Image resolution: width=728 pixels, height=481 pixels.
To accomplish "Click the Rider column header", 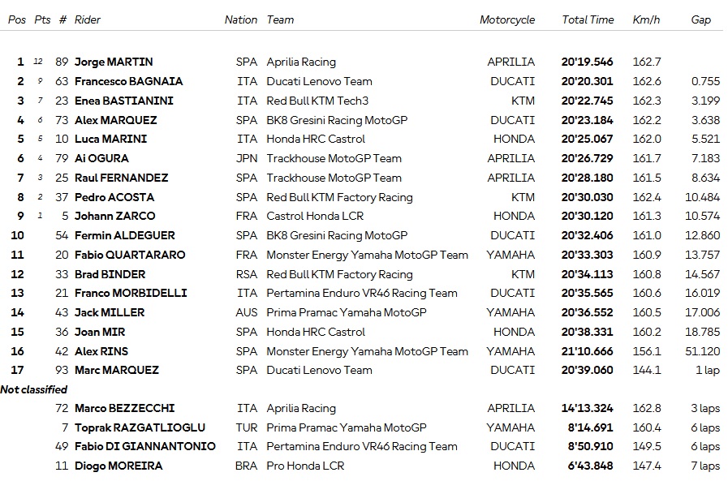I will [x=88, y=19].
